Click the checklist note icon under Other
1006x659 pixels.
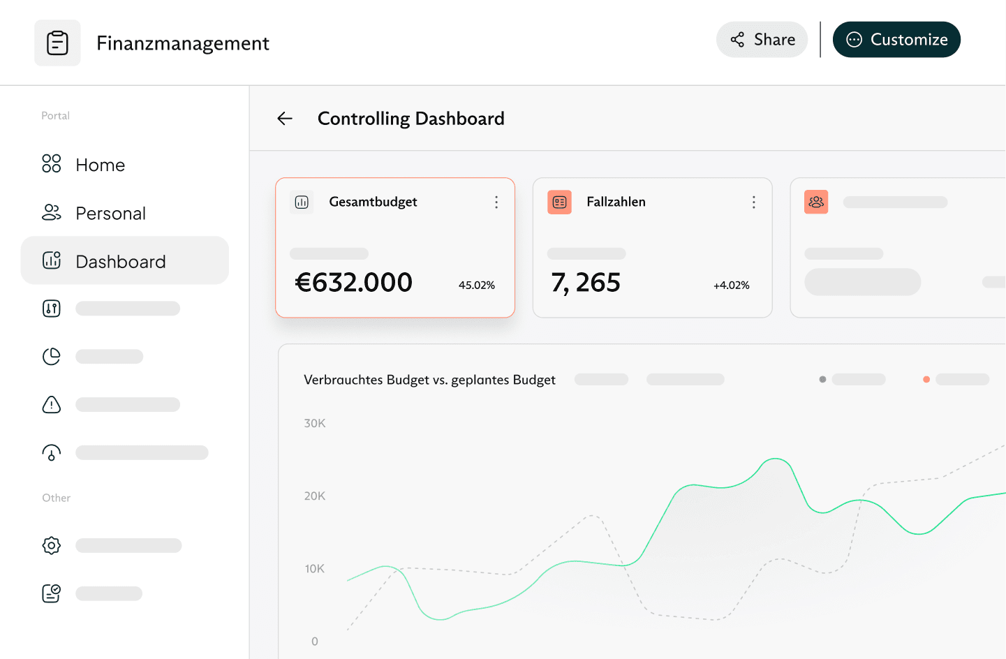[x=52, y=593]
